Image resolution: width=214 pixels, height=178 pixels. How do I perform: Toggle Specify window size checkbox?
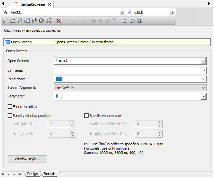point(87,116)
